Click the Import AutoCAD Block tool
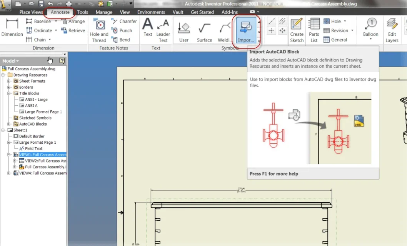This screenshot has height=246, width=407. coord(246,30)
